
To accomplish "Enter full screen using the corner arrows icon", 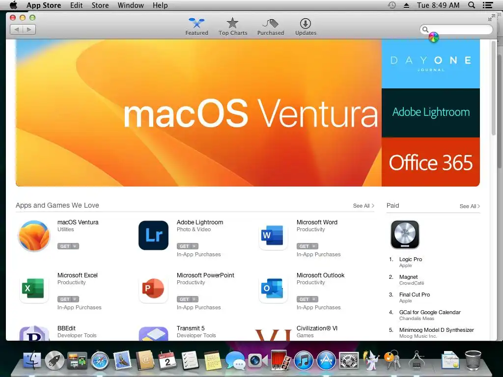I will point(491,18).
